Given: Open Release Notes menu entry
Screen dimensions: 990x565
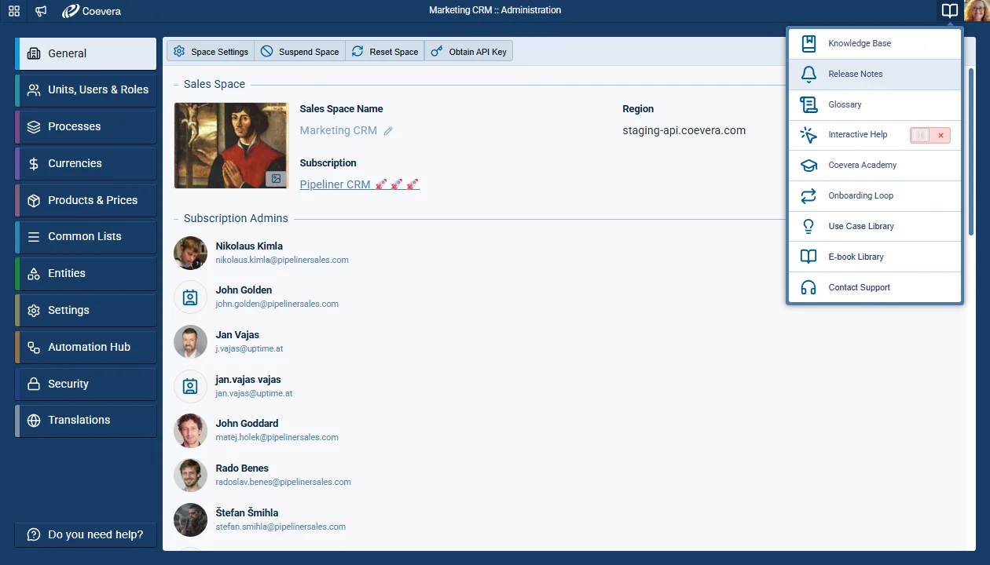Looking at the screenshot, I should tap(874, 75).
